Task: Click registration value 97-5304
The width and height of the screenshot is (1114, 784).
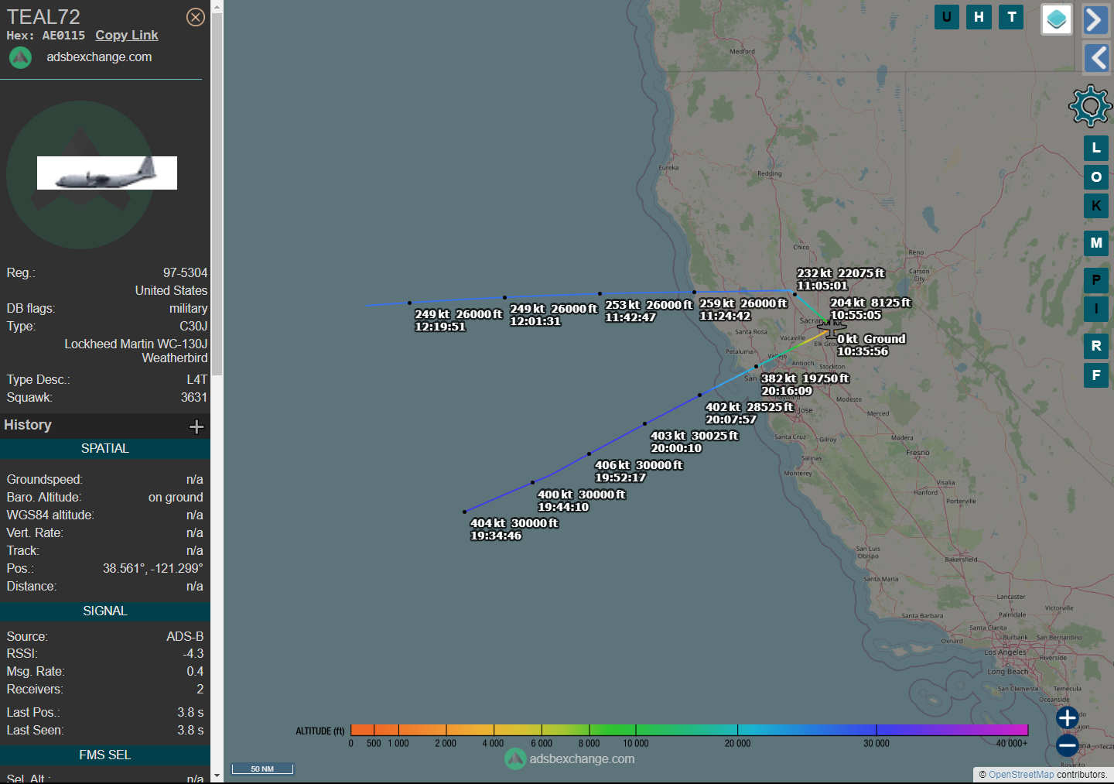Action: (185, 273)
